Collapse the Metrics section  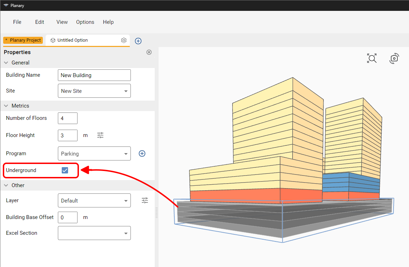[x=6, y=106]
